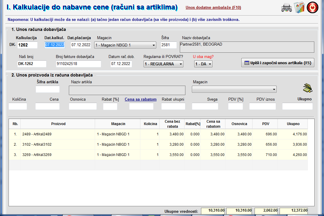Viewport: 324px width, 216px height.
Task: Click the field under 'Cena sa rabatom'
Action: (x=141, y=106)
